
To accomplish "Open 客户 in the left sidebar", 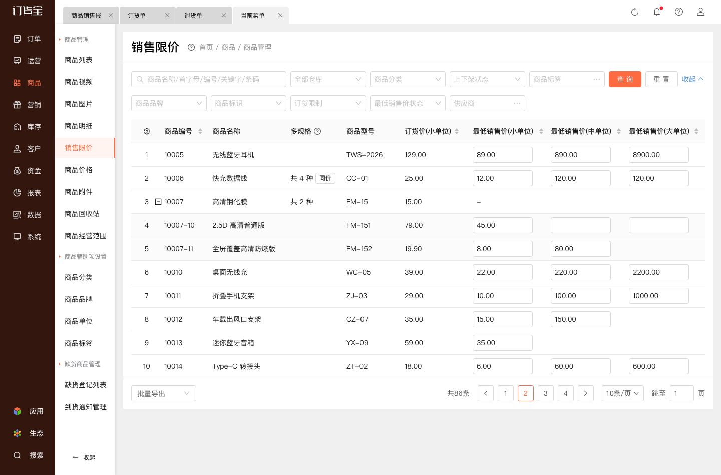I will point(28,149).
